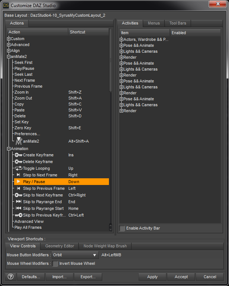Image resolution: width=229 pixels, height=286 pixels.
Task: Click the play triangle icon in highlighted row
Action: click(19, 182)
